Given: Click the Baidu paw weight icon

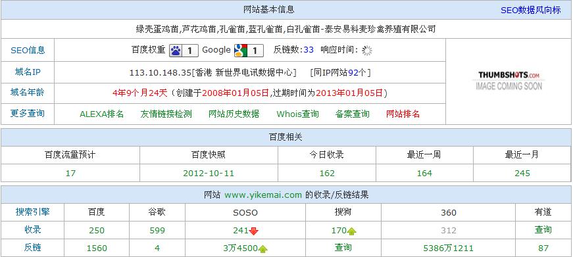Looking at the screenshot, I should tap(184, 51).
